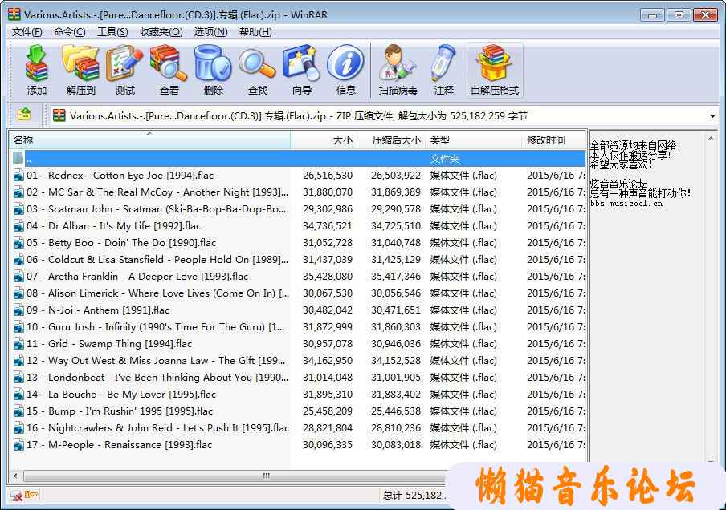726x510 pixels.
Task: Open the 查看 (View) toolbar icon
Action: 169,63
